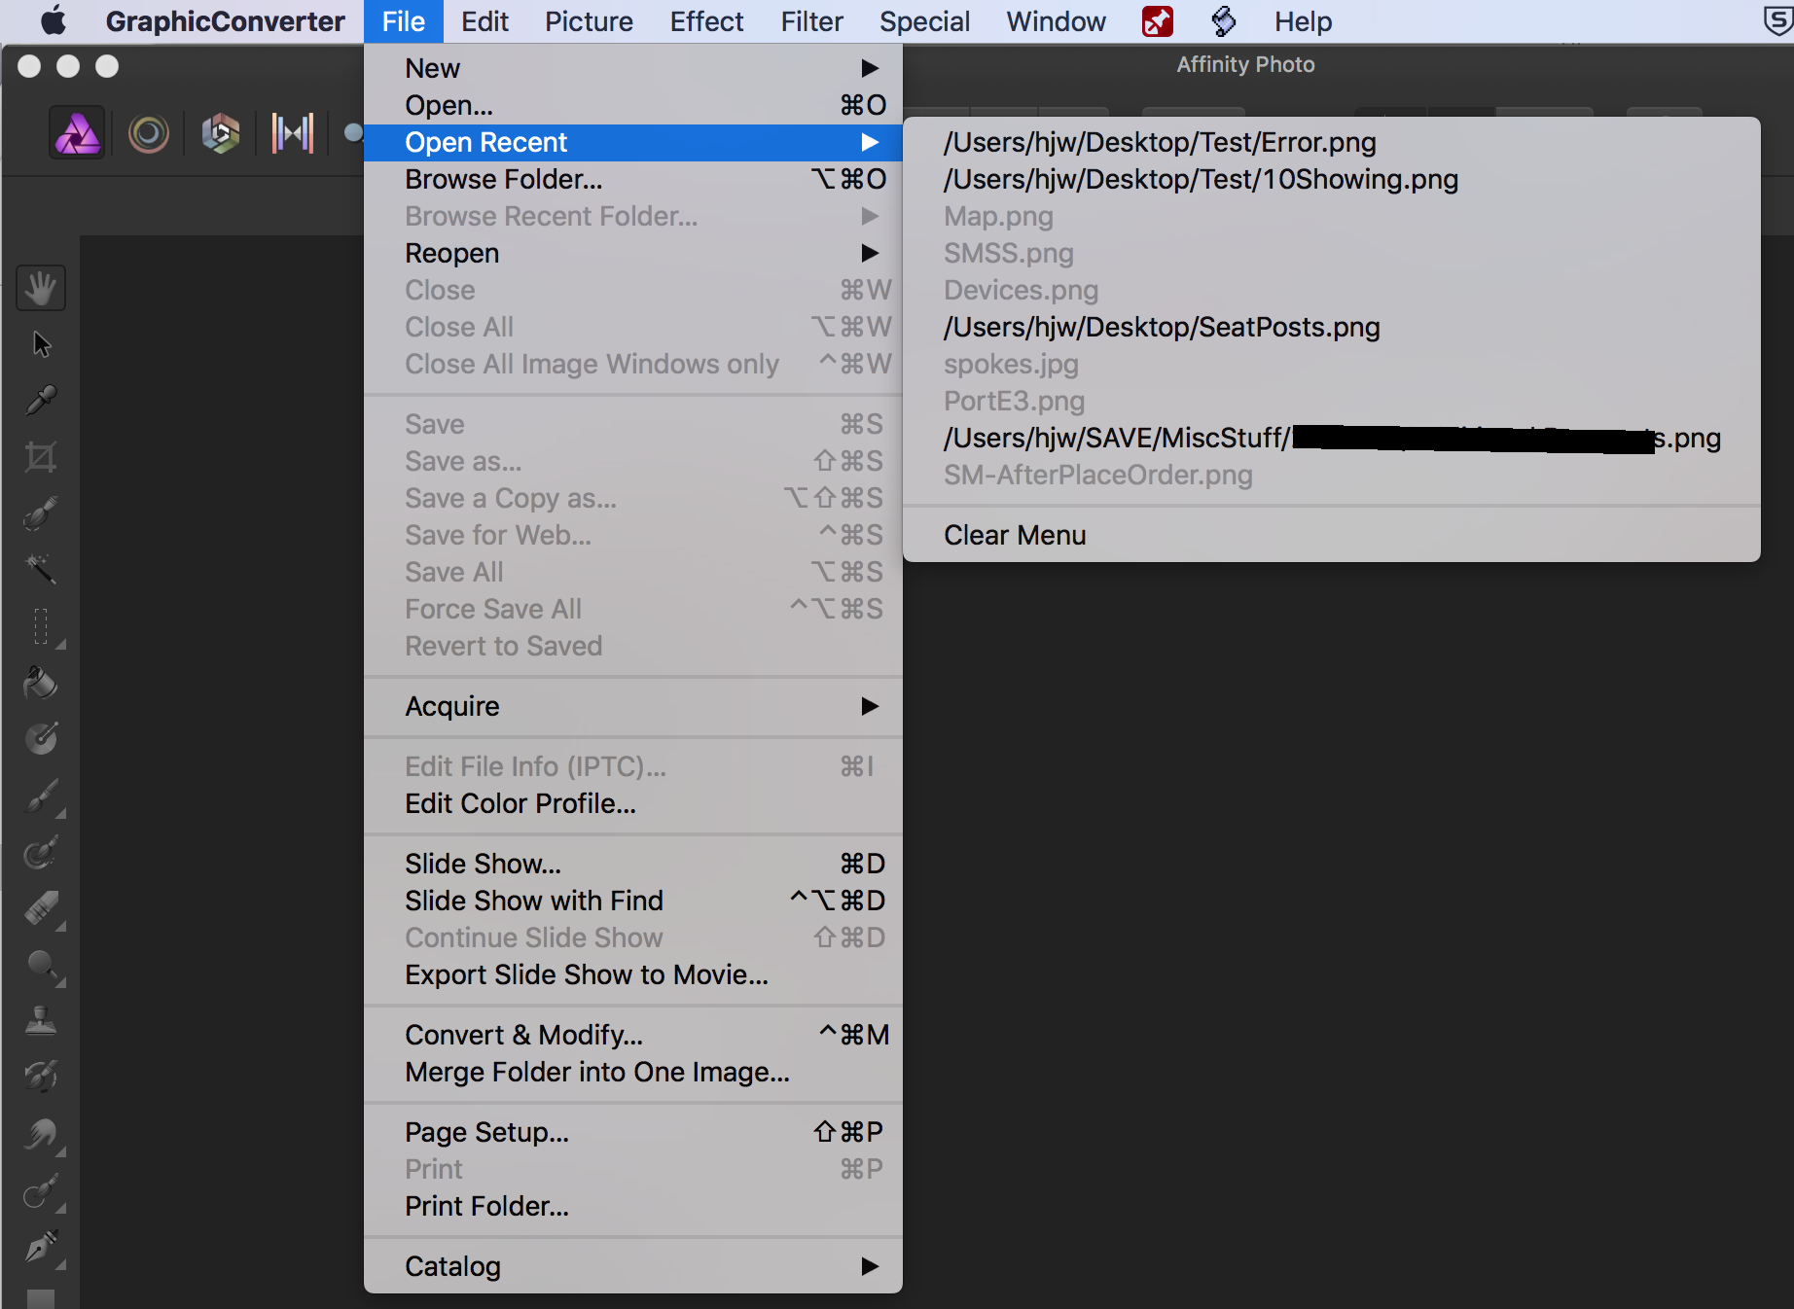
Task: Open recent file in SAVE/MiscStuff folder
Action: [1332, 438]
